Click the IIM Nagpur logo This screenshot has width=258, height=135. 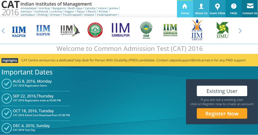point(19,32)
